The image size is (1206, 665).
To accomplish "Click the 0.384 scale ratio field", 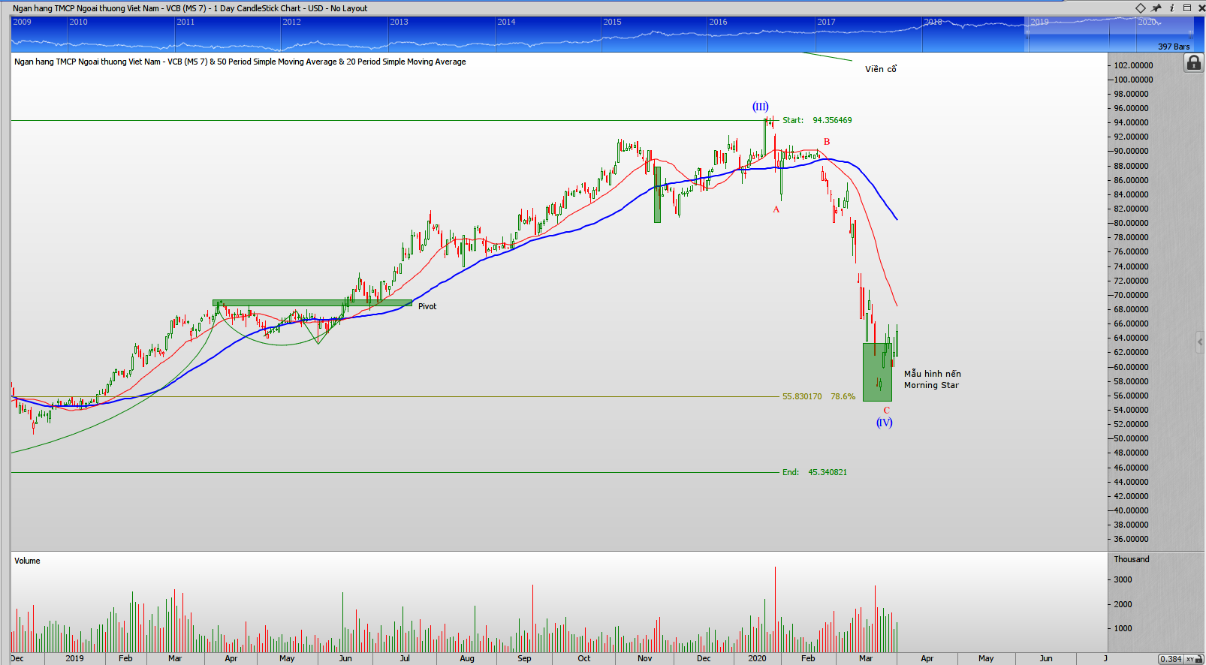I will (1170, 659).
